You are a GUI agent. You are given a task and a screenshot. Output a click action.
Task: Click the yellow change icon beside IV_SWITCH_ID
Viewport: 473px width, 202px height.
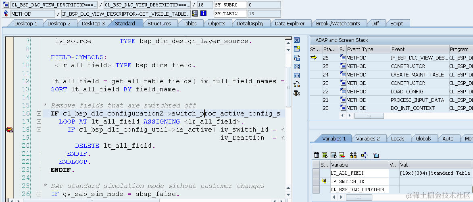[325, 181]
